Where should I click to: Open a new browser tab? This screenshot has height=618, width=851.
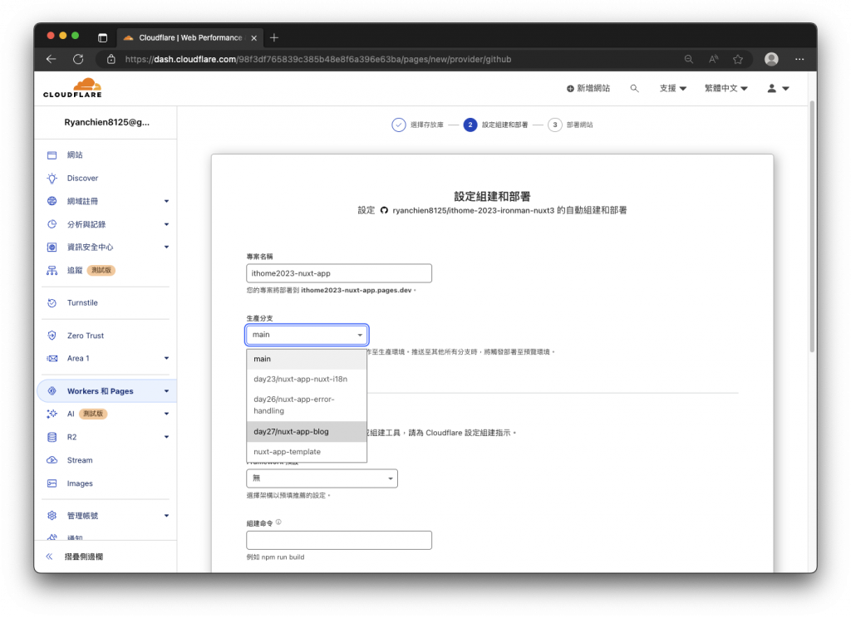coord(274,37)
